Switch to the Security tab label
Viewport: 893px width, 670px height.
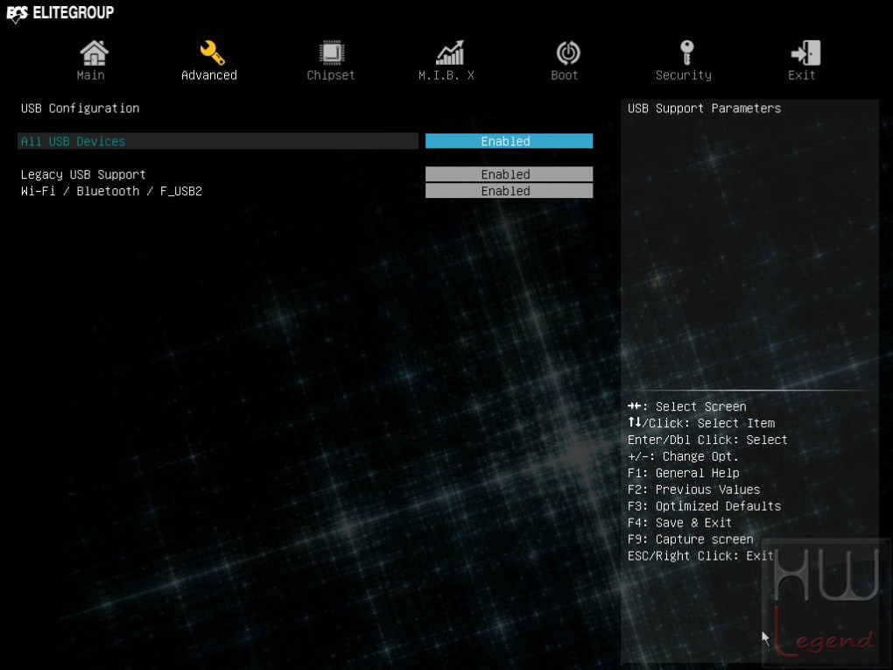684,75
